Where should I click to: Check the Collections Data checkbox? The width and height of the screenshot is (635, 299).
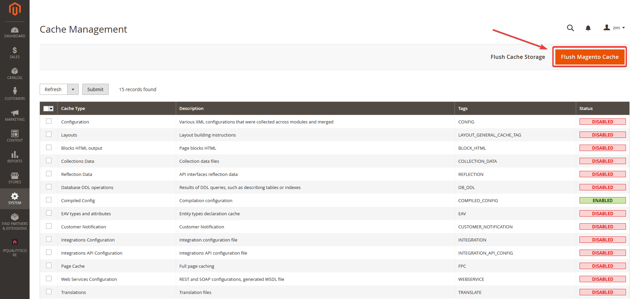(49, 160)
